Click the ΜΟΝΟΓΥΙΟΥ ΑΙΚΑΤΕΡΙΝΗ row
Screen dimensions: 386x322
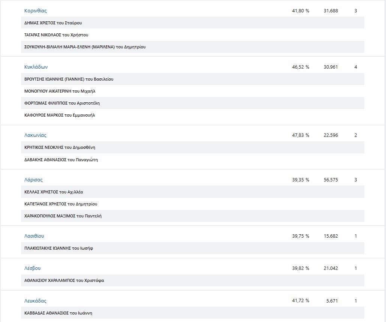pyautogui.click(x=60, y=91)
